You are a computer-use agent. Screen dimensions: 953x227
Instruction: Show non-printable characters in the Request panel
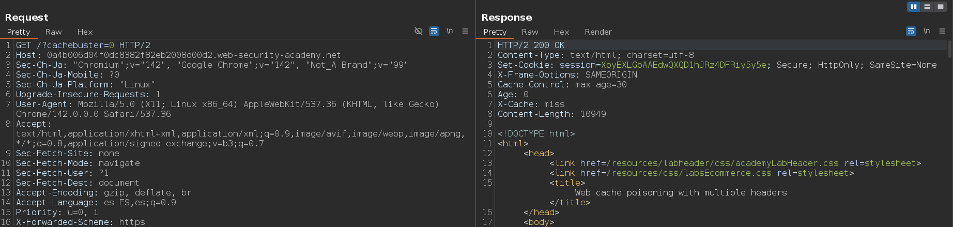(x=450, y=32)
